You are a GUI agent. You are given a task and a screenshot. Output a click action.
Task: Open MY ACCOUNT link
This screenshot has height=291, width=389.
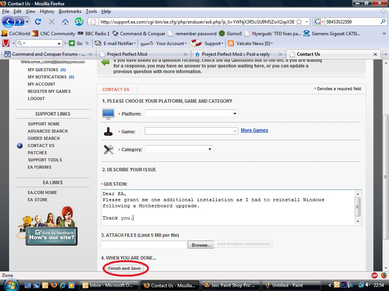pos(41,84)
